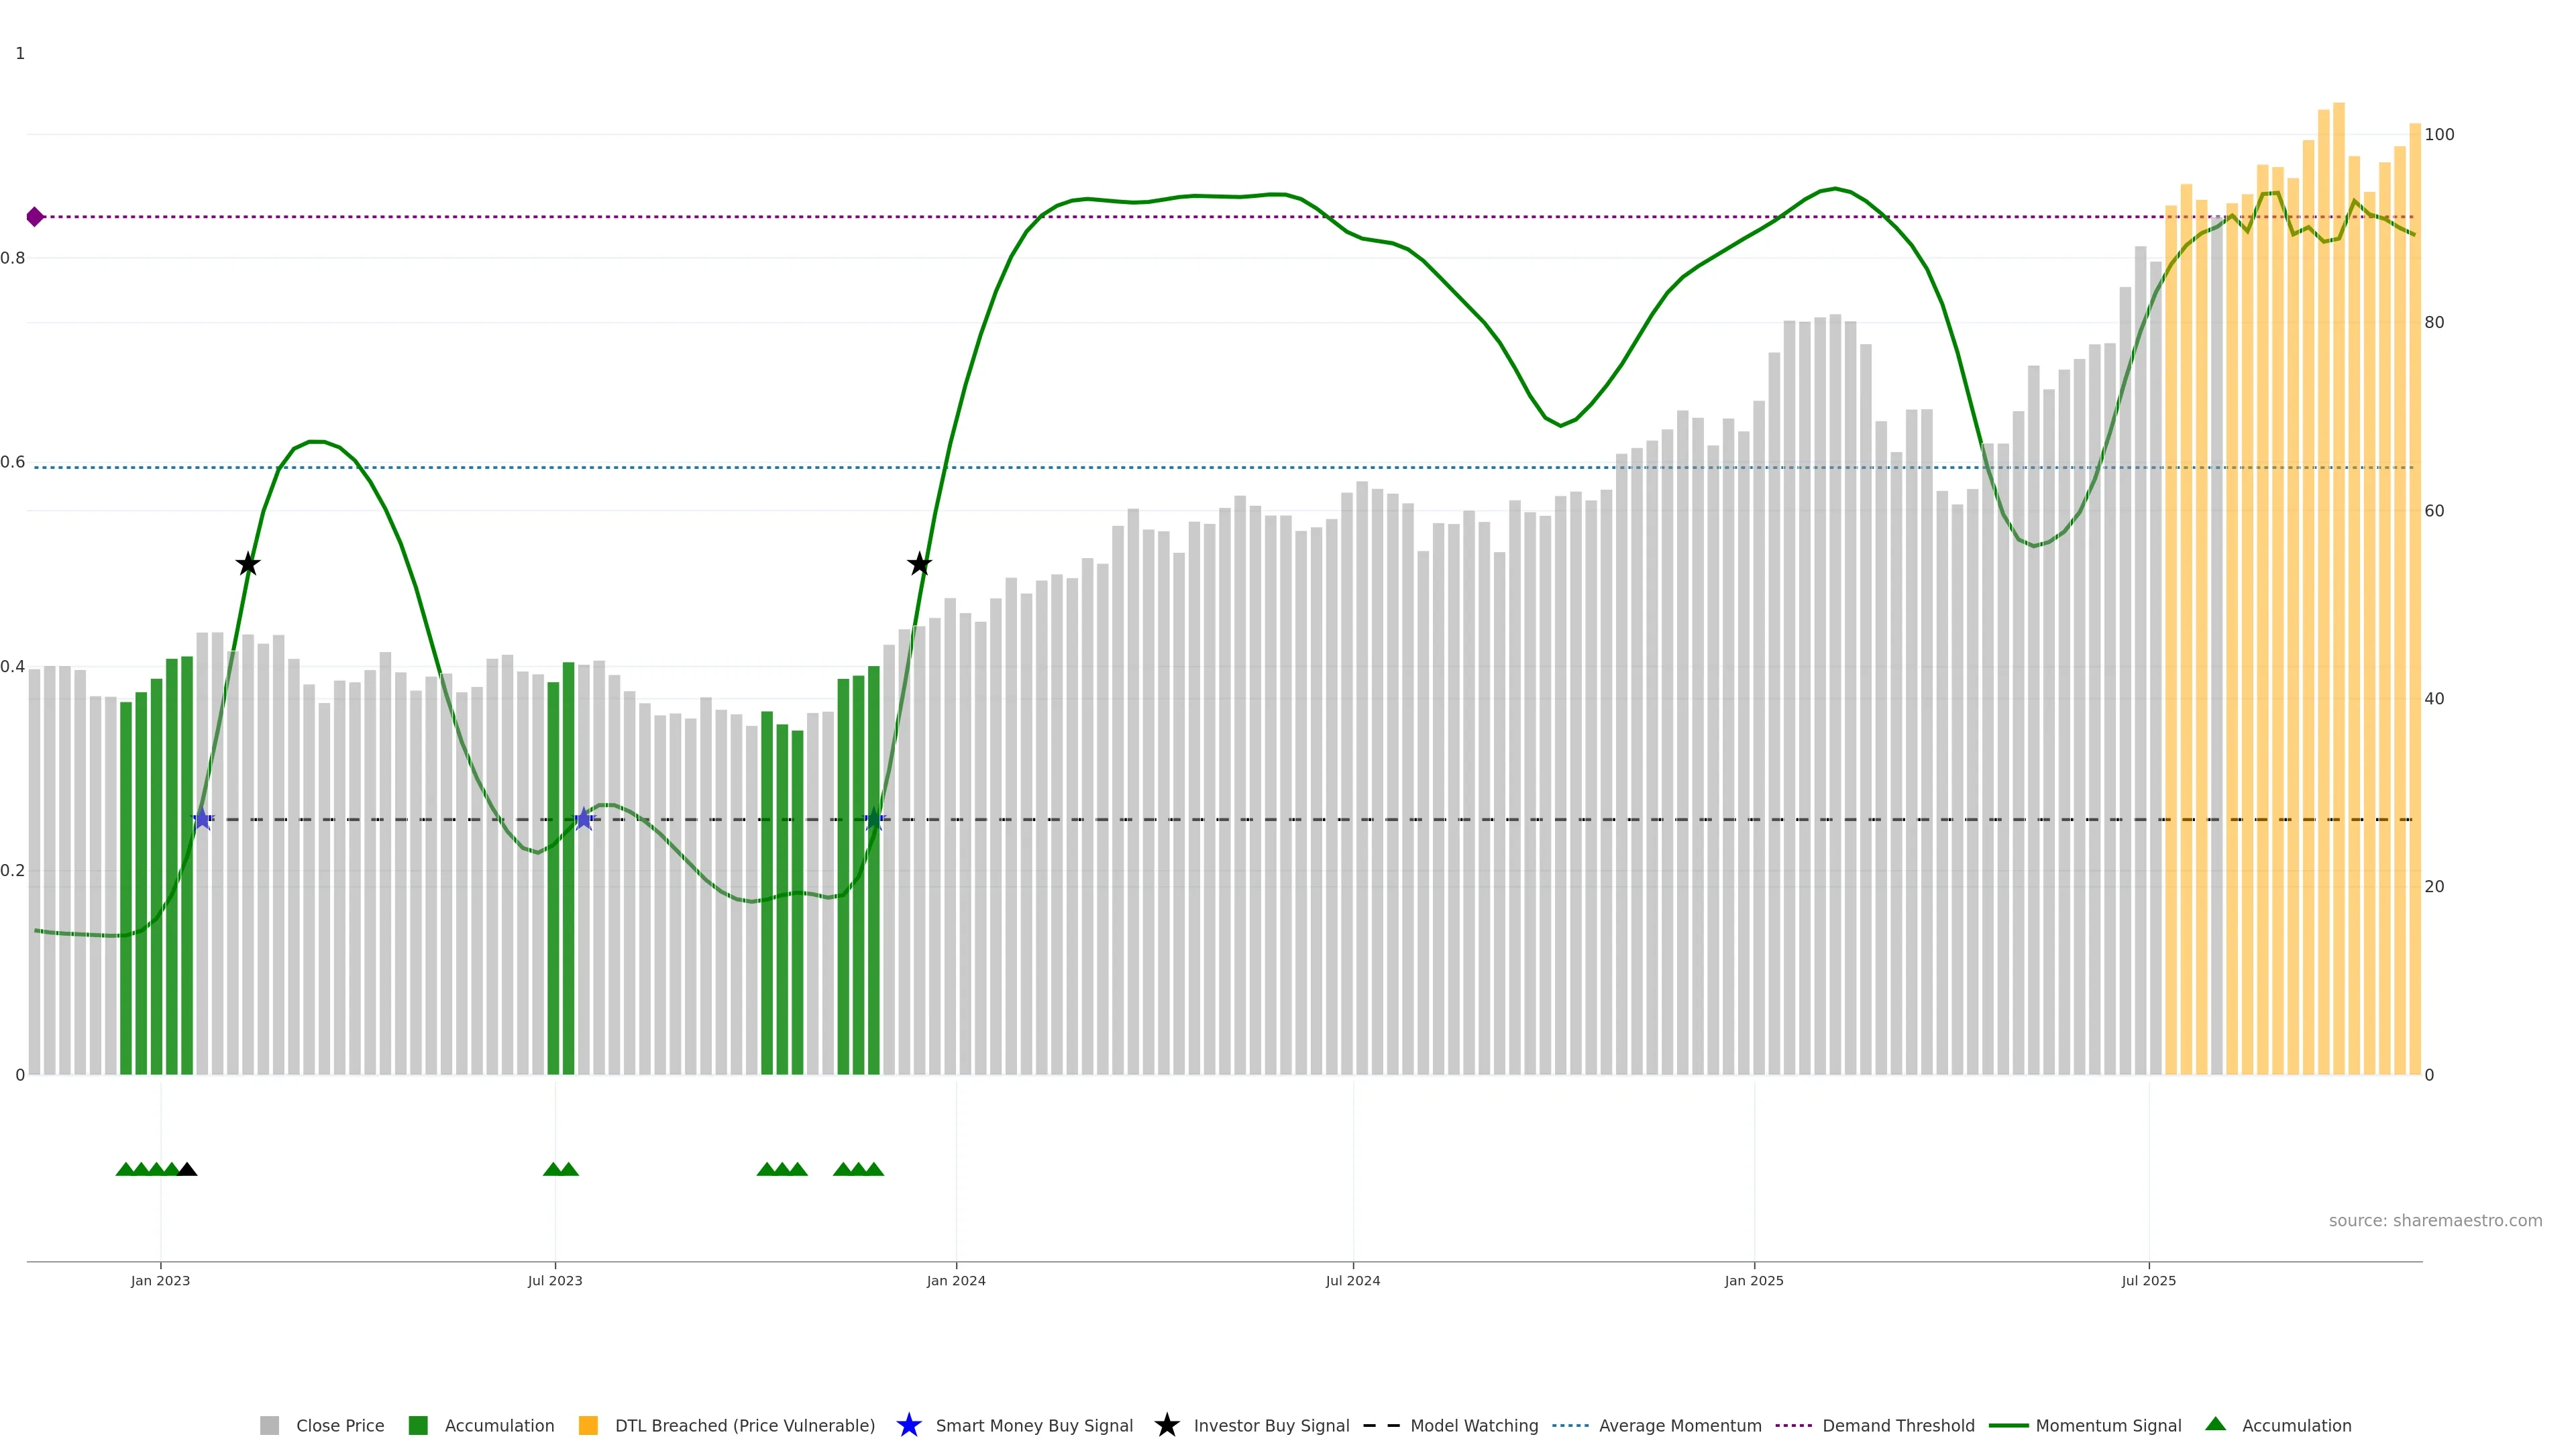Click the orange DTL Breached legend swatch
The width and height of the screenshot is (2576, 1449).
(588, 1425)
